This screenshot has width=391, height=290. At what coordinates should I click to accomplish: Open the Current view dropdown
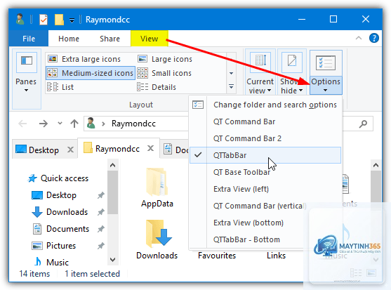[260, 72]
